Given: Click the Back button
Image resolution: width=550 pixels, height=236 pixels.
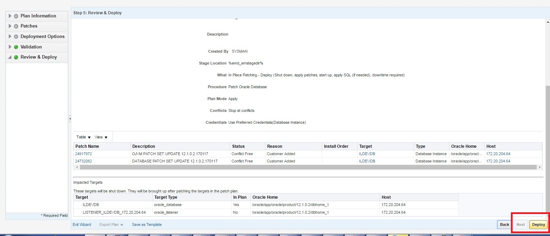Looking at the screenshot, I should (x=505, y=225).
